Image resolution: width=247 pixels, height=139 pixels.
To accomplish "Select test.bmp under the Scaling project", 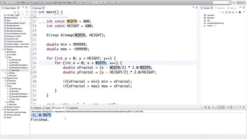I will (13, 75).
